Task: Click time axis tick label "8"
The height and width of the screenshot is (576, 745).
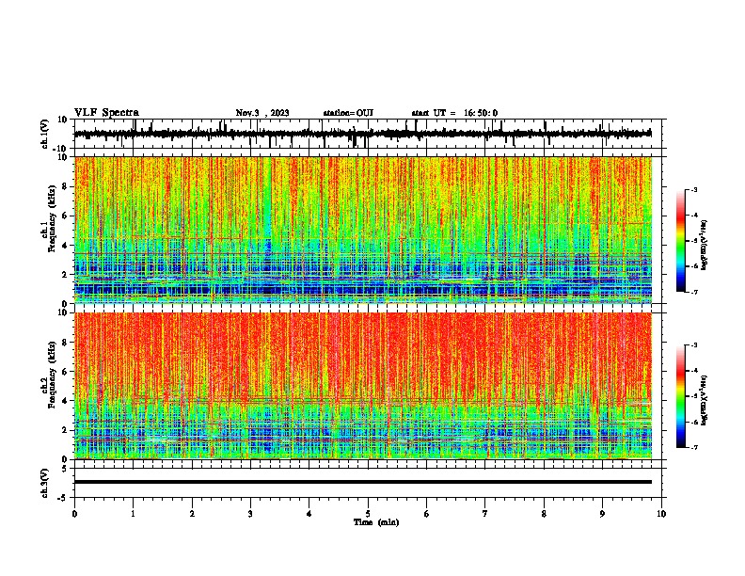Action: point(544,514)
